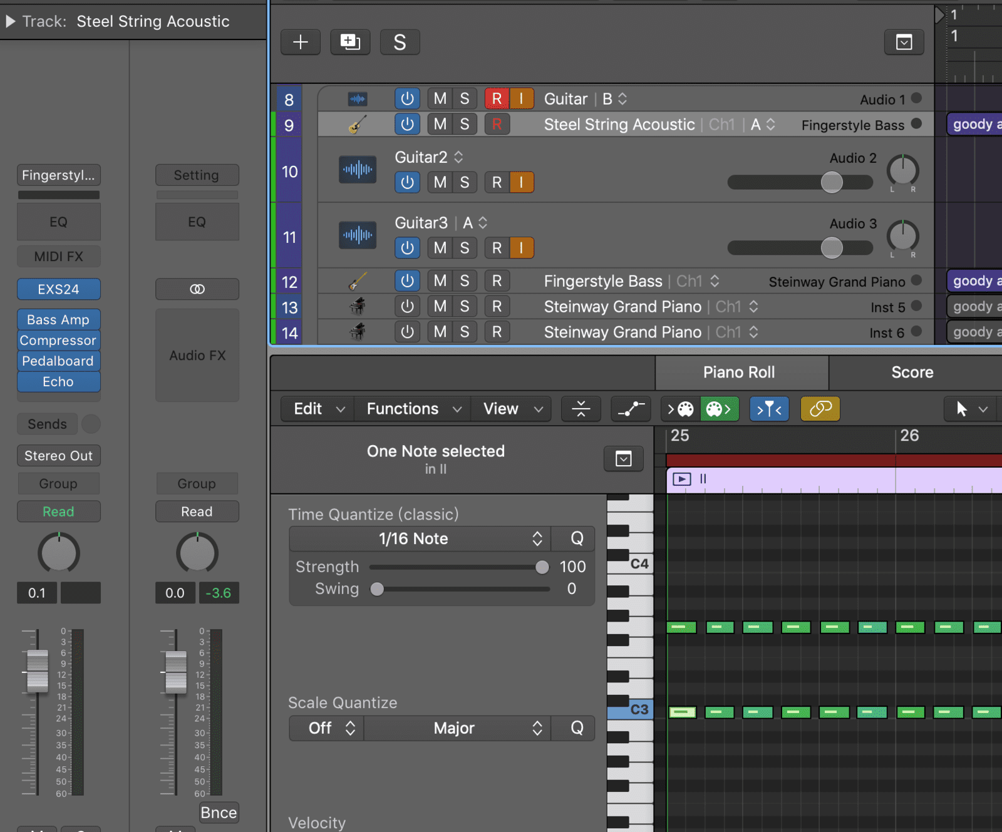Screen dimensions: 1002x832
Task: Click the green Read automation button
Action: (58, 511)
